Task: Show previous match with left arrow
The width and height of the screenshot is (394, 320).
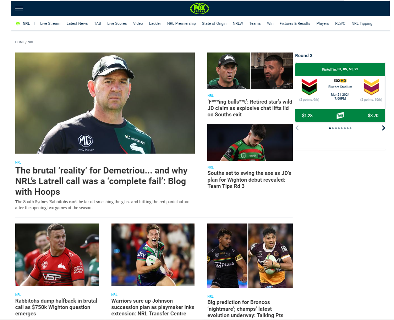Action: pos(297,128)
